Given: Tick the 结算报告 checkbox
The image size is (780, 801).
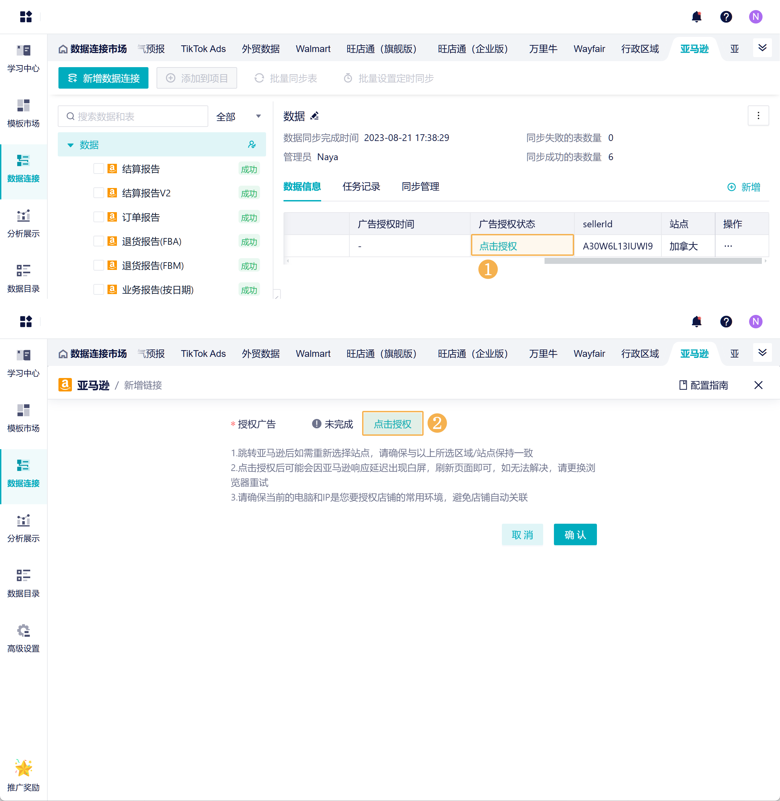Looking at the screenshot, I should coord(99,169).
